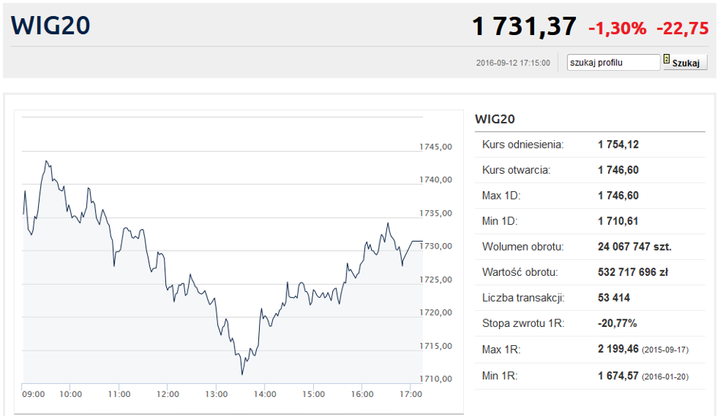
Task: Select the current index value 1 731,37
Action: [x=524, y=26]
